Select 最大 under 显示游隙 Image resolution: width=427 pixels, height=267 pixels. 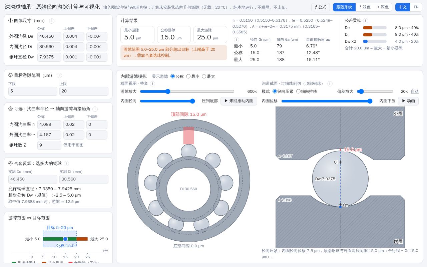click(x=208, y=76)
